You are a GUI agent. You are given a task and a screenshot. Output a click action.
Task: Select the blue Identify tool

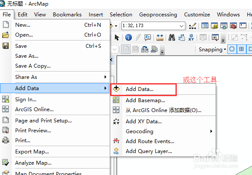[128, 37]
